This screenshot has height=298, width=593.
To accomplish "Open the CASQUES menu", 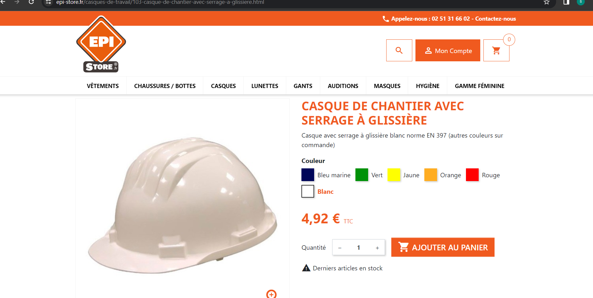I will click(223, 86).
